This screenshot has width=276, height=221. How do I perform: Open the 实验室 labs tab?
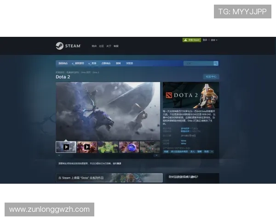click(x=129, y=63)
